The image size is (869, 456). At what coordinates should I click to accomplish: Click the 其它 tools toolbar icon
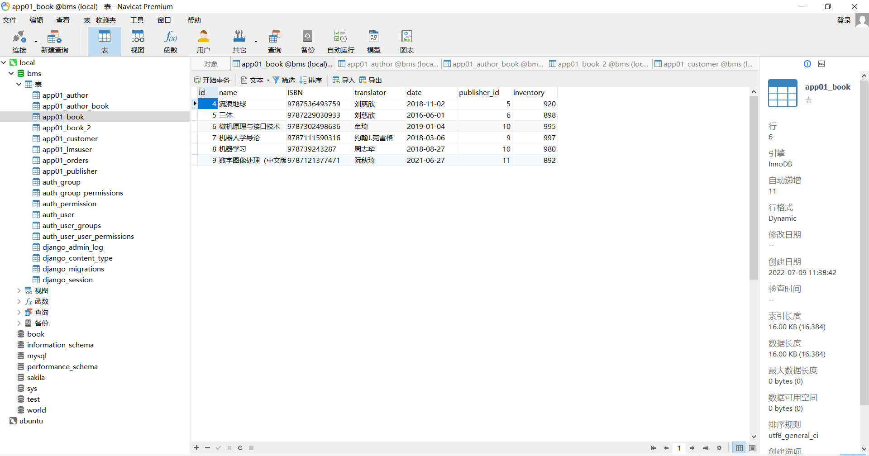239,42
